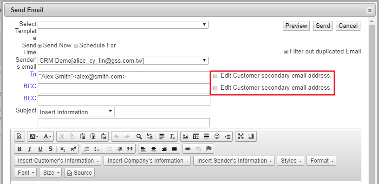Expand Insert Sender's Information menu
This screenshot has width=379, height=184.
[x=234, y=161]
